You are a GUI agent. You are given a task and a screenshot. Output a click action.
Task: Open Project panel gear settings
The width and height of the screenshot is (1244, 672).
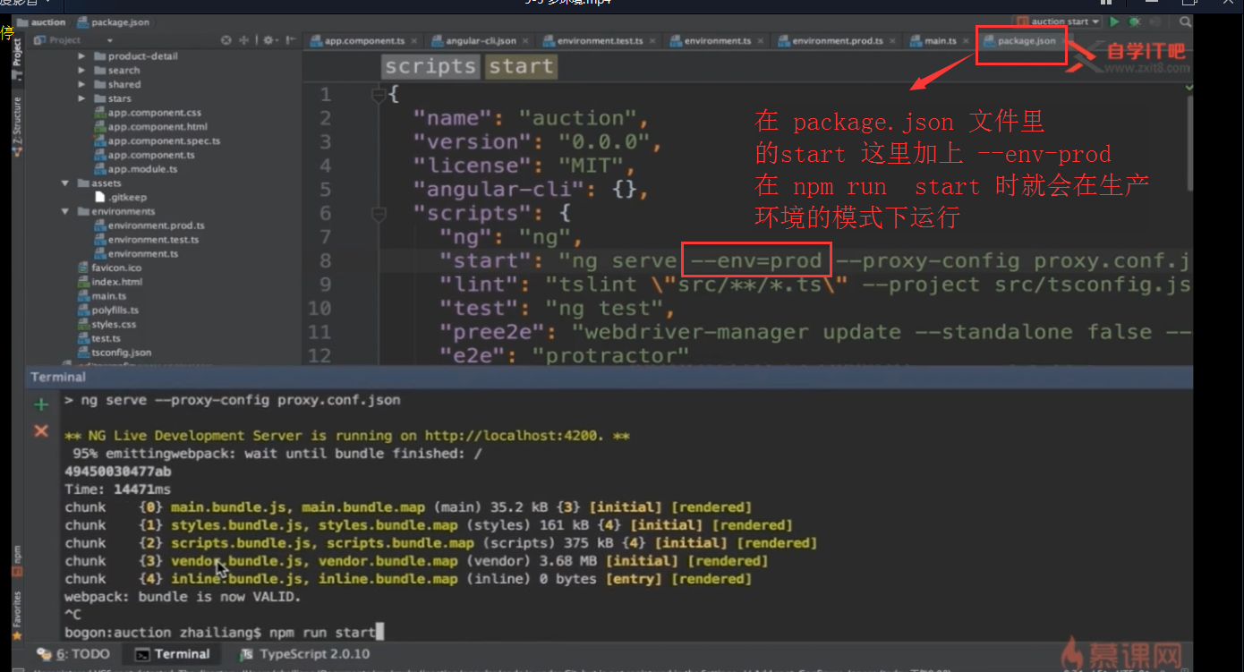268,40
